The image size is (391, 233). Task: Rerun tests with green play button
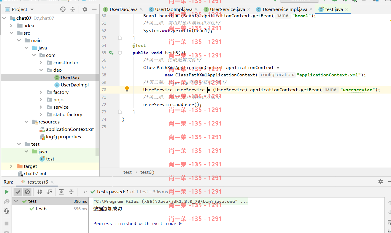pyautogui.click(x=7, y=192)
